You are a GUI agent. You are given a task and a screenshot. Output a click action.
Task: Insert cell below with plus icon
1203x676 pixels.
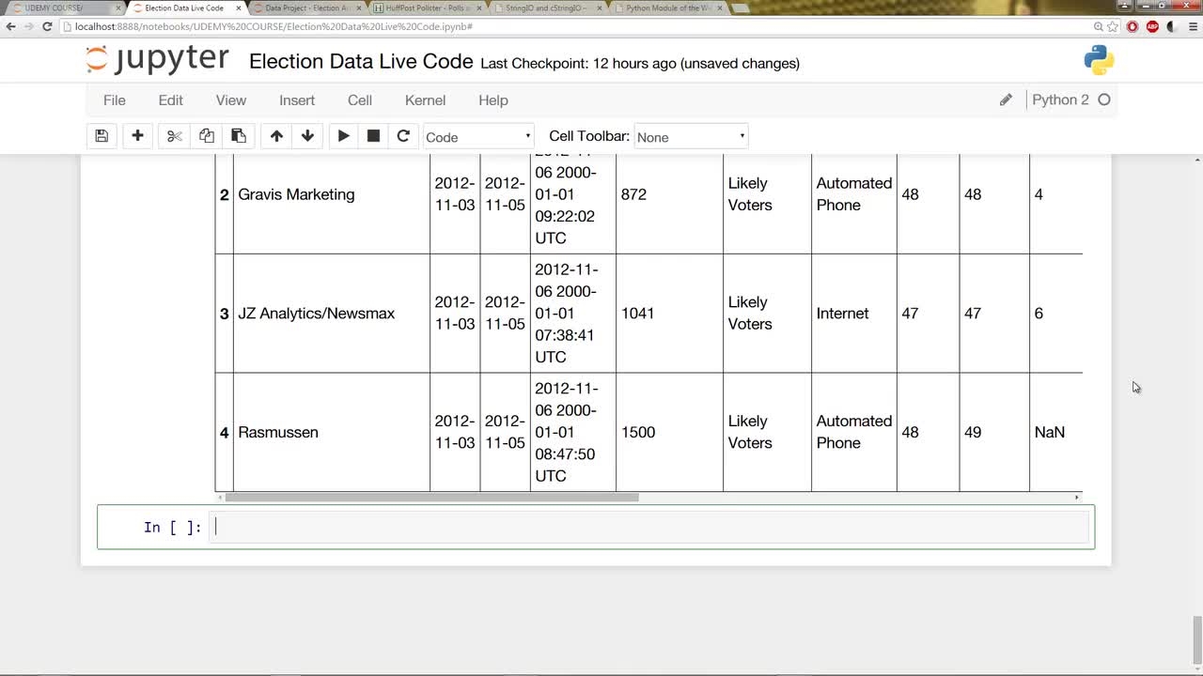137,136
